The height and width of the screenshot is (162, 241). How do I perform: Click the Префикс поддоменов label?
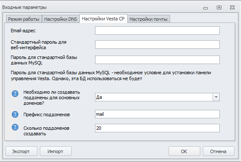click(x=47, y=115)
